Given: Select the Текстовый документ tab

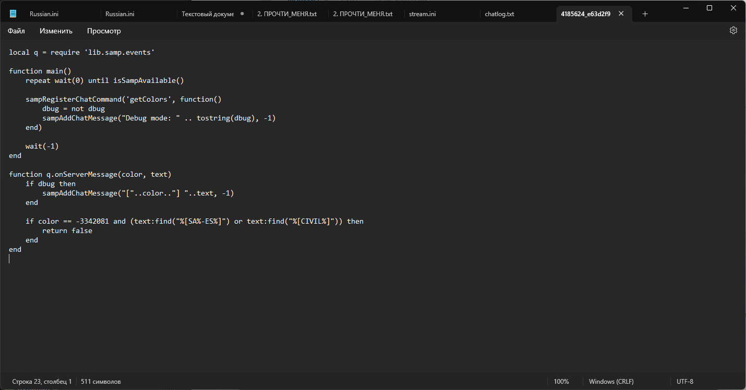Looking at the screenshot, I should pos(208,14).
